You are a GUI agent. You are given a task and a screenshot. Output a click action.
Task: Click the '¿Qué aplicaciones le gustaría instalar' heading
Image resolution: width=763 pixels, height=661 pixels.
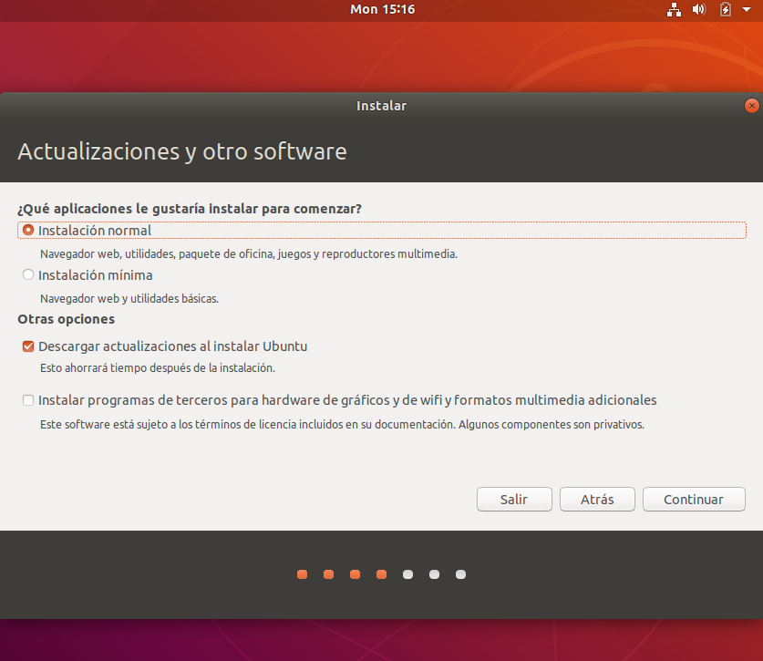click(x=190, y=209)
